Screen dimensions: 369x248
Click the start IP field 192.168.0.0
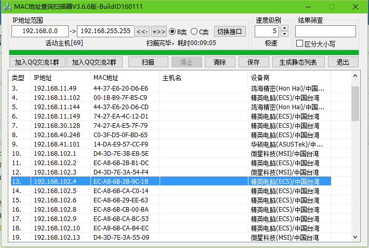point(40,31)
